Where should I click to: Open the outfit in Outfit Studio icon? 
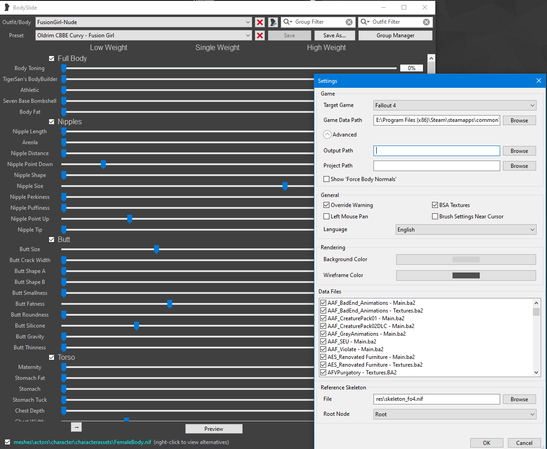point(273,22)
